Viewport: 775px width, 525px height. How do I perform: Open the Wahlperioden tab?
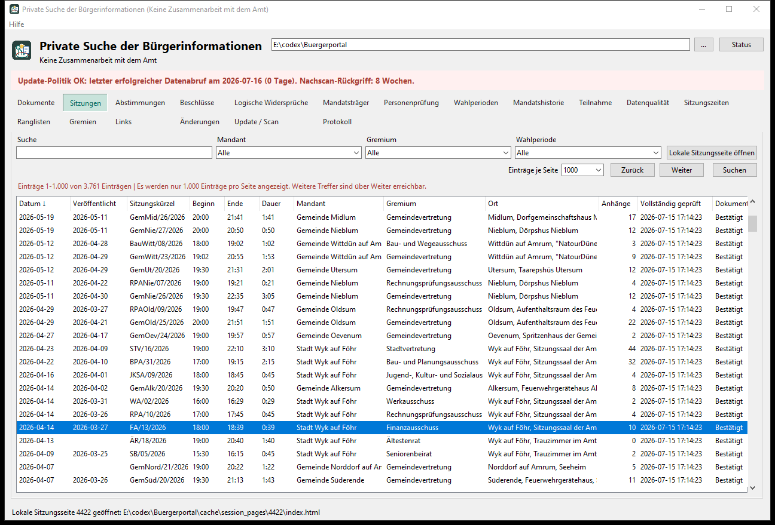pos(475,103)
